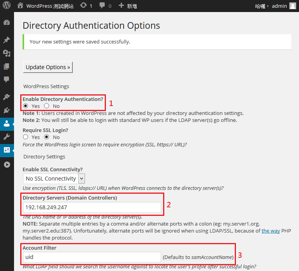Open Media library sidebar icon
The image size is (299, 271).
point(7,53)
